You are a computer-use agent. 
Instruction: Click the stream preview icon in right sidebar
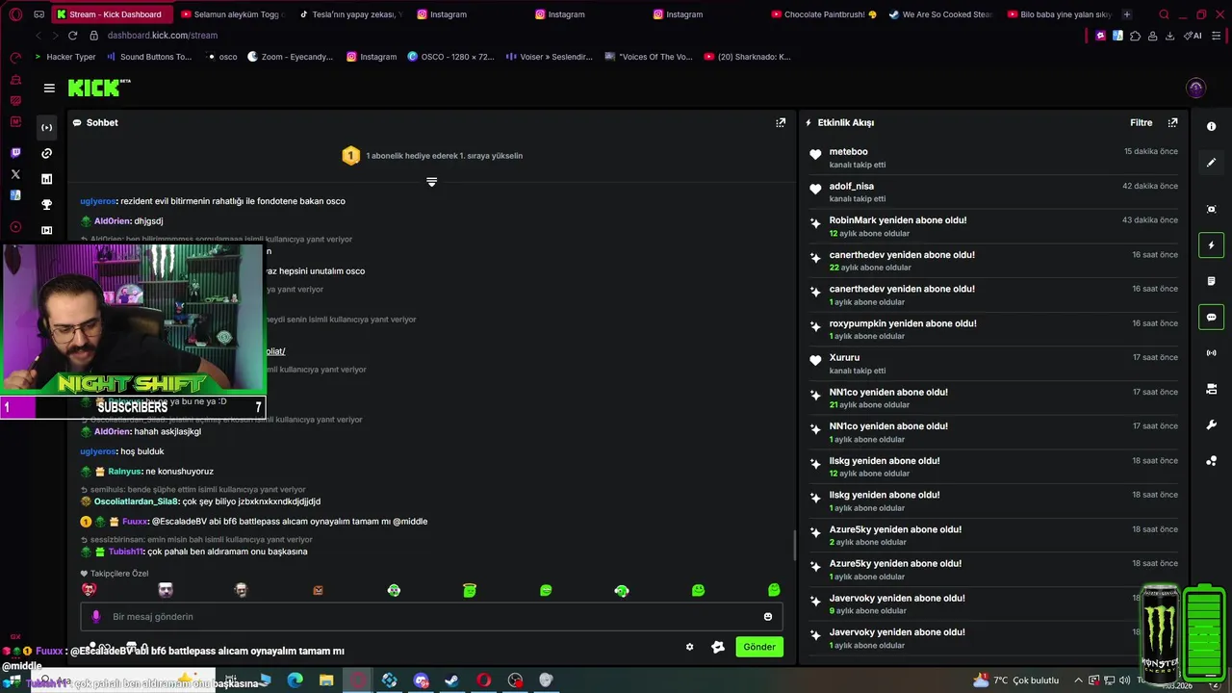coord(1211,209)
